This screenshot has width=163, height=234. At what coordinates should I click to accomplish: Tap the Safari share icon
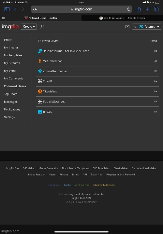tap(139, 9)
